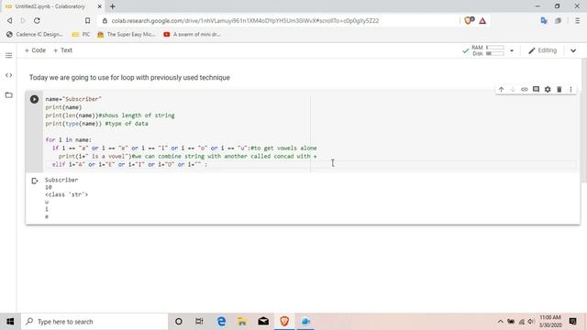Open new browser tab

point(113,6)
